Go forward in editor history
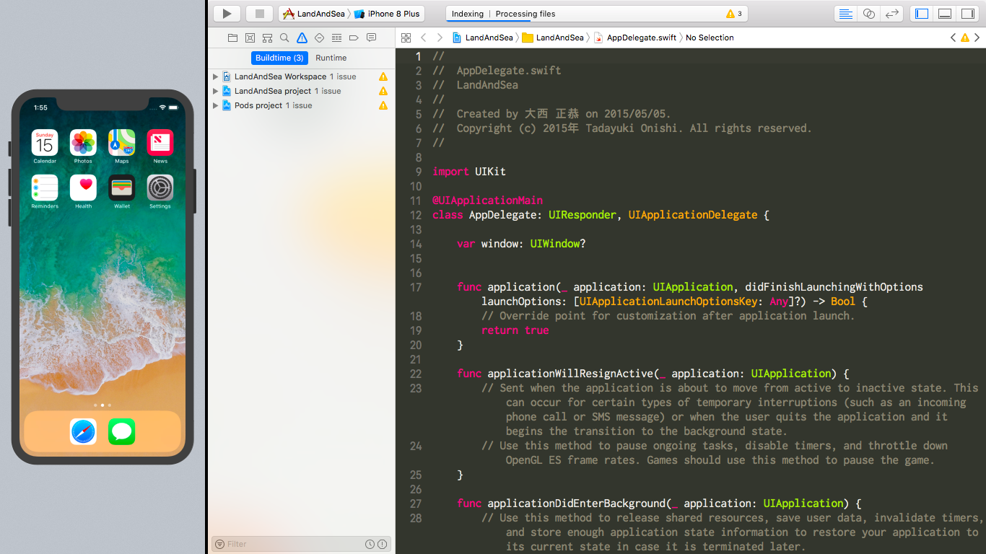Viewport: 986px width, 554px height. click(440, 38)
